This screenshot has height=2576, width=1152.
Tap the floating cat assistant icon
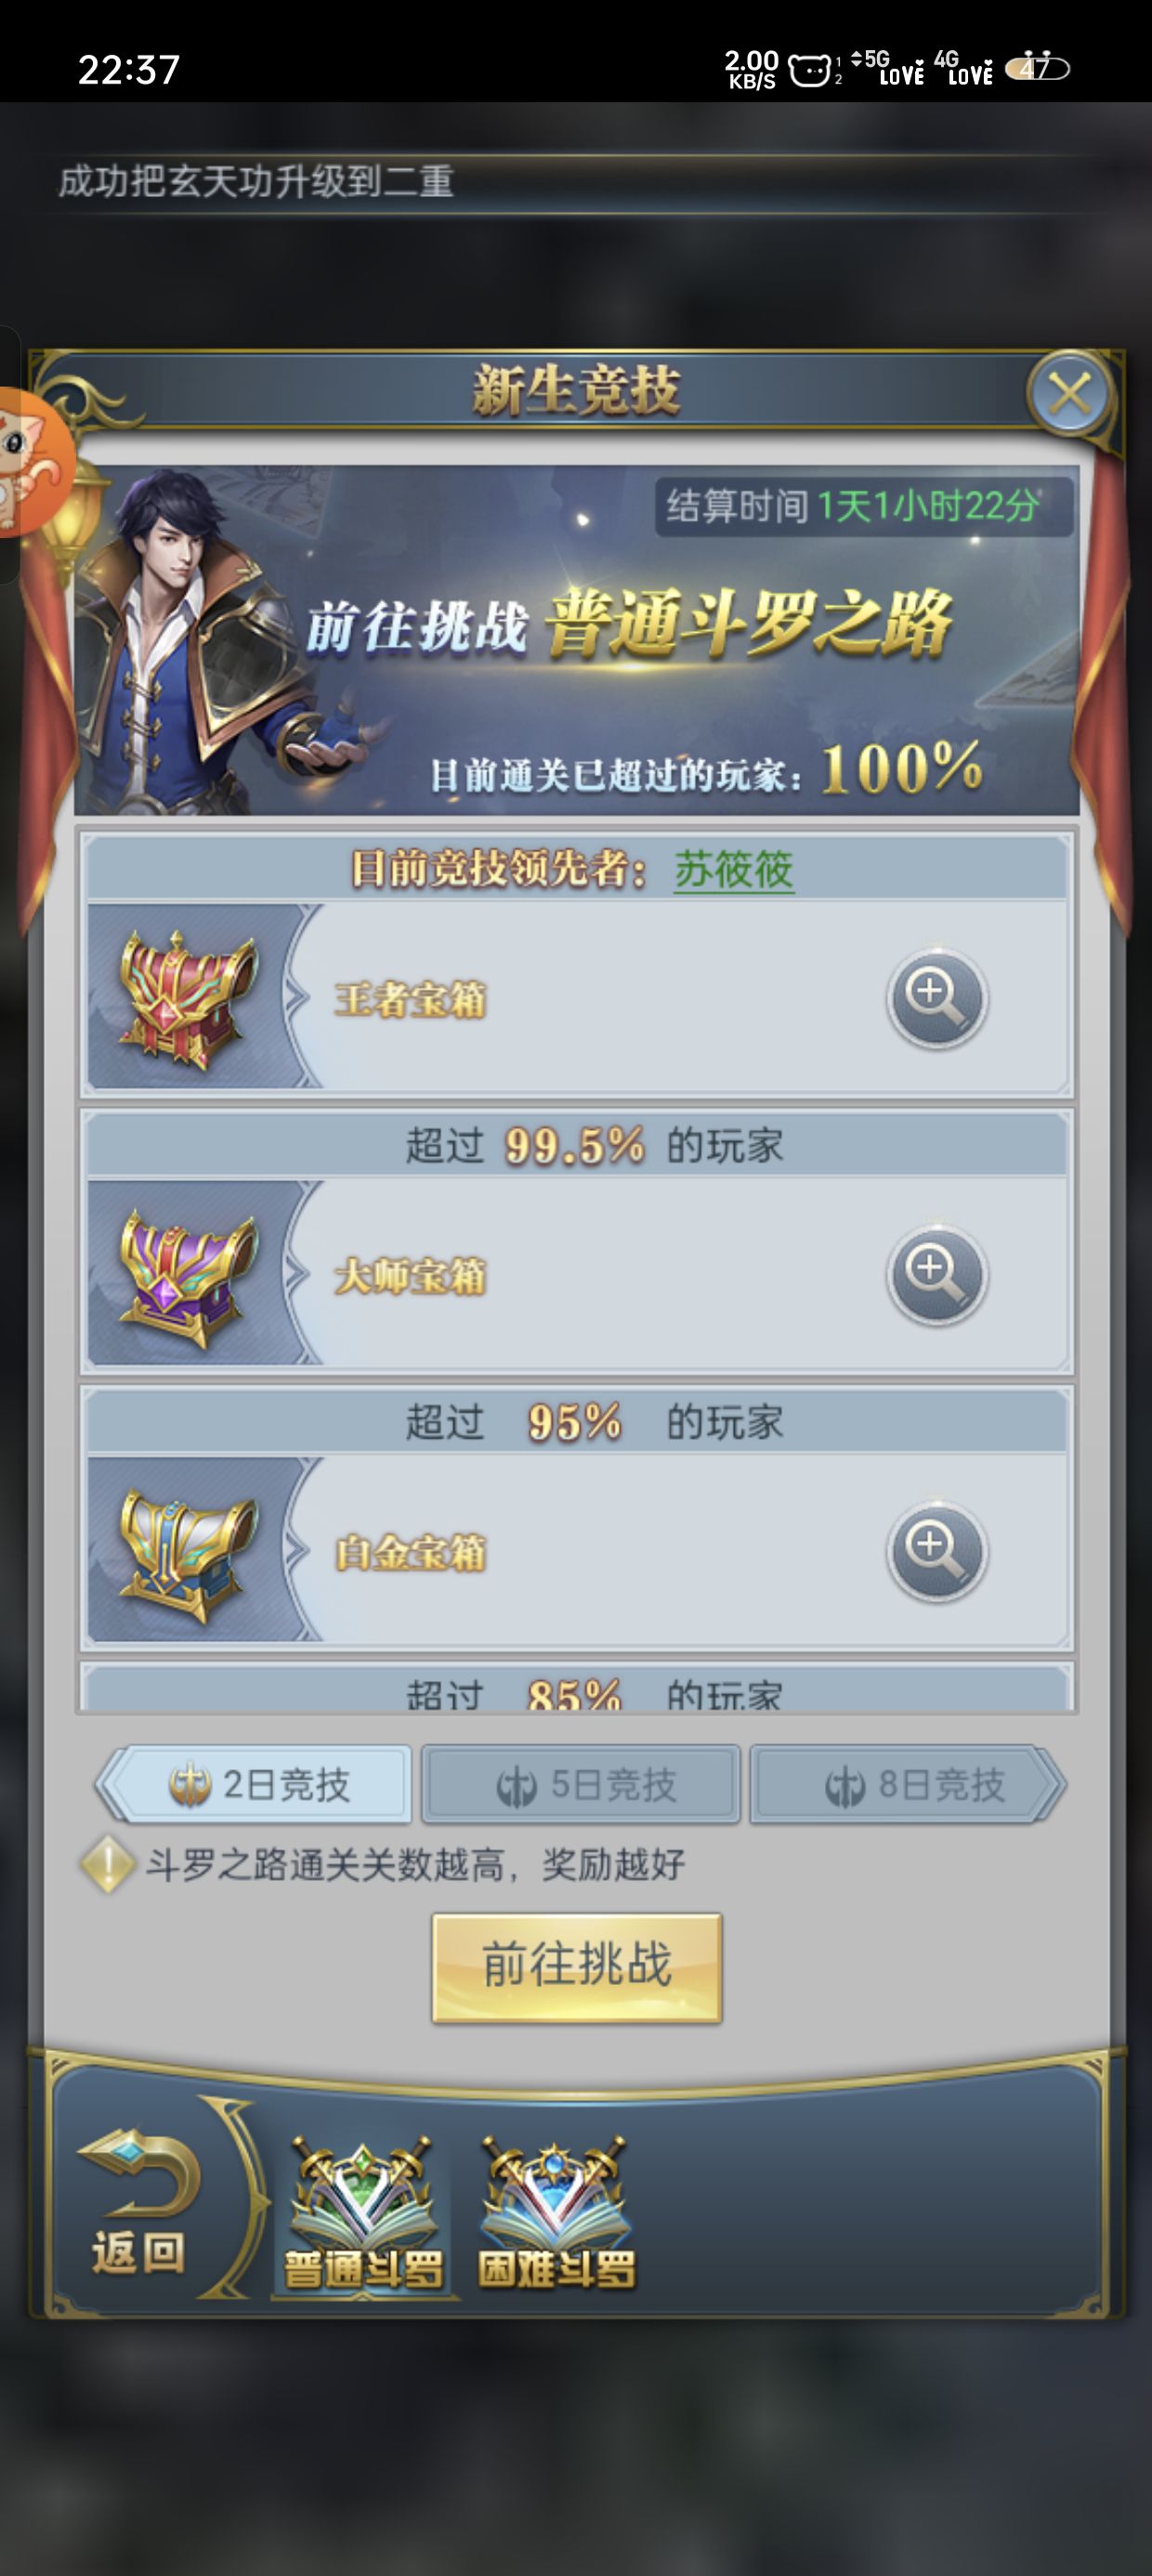coord(32,461)
